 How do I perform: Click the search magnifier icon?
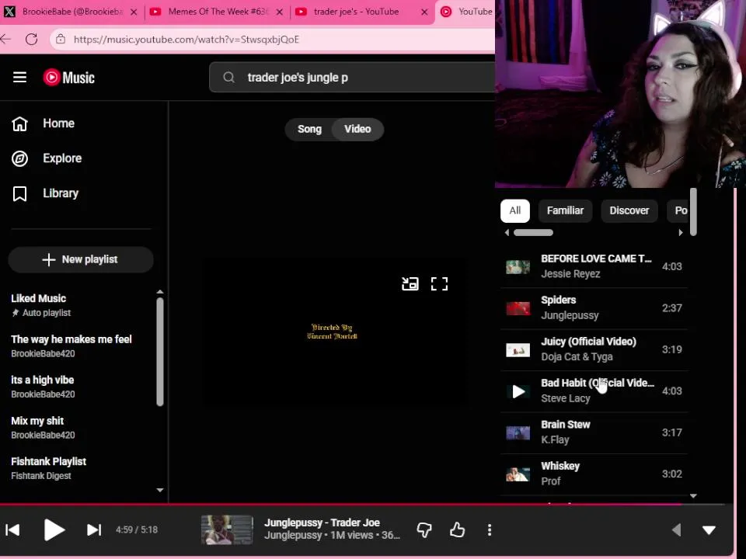(228, 77)
